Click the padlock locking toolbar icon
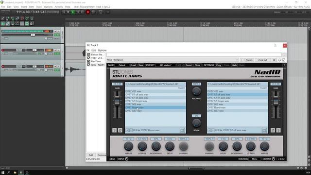This screenshot has width=311, height=175. pos(32,24)
